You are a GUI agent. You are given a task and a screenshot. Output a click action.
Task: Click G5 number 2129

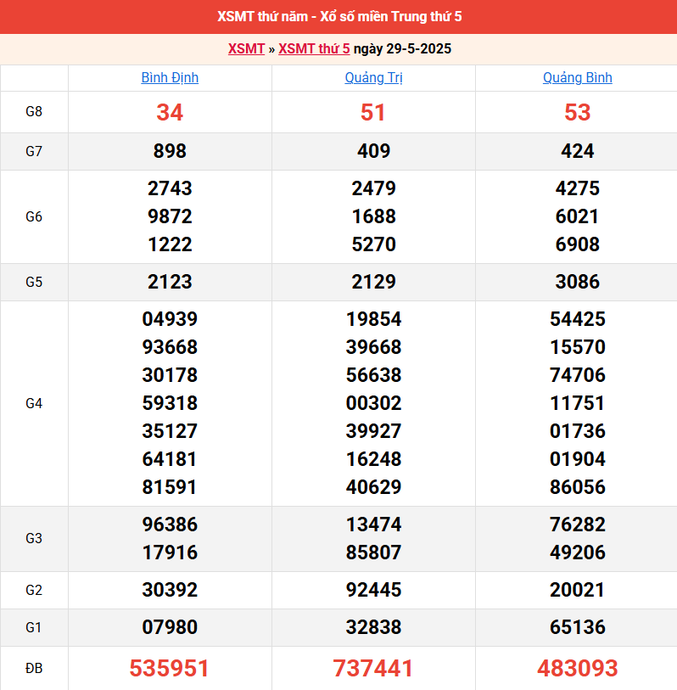click(x=373, y=282)
